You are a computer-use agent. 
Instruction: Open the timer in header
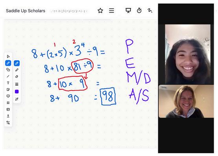(x=139, y=11)
